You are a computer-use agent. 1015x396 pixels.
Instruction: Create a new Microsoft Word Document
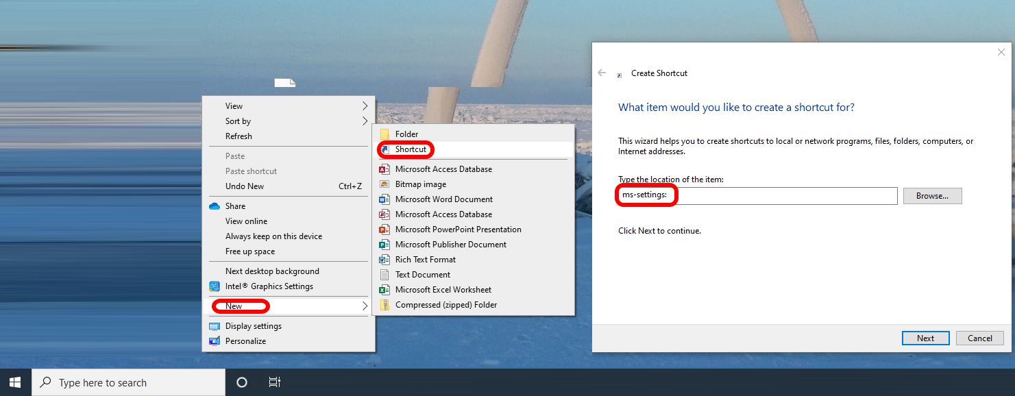pyautogui.click(x=444, y=199)
